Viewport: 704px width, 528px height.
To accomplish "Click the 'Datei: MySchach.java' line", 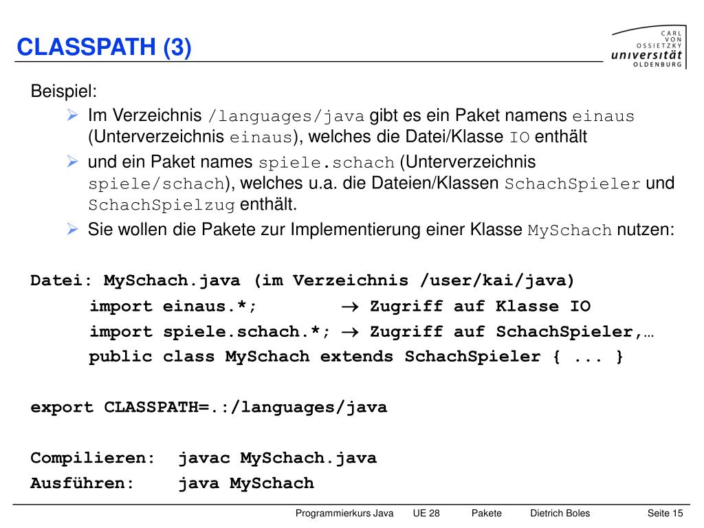I will tap(302, 280).
